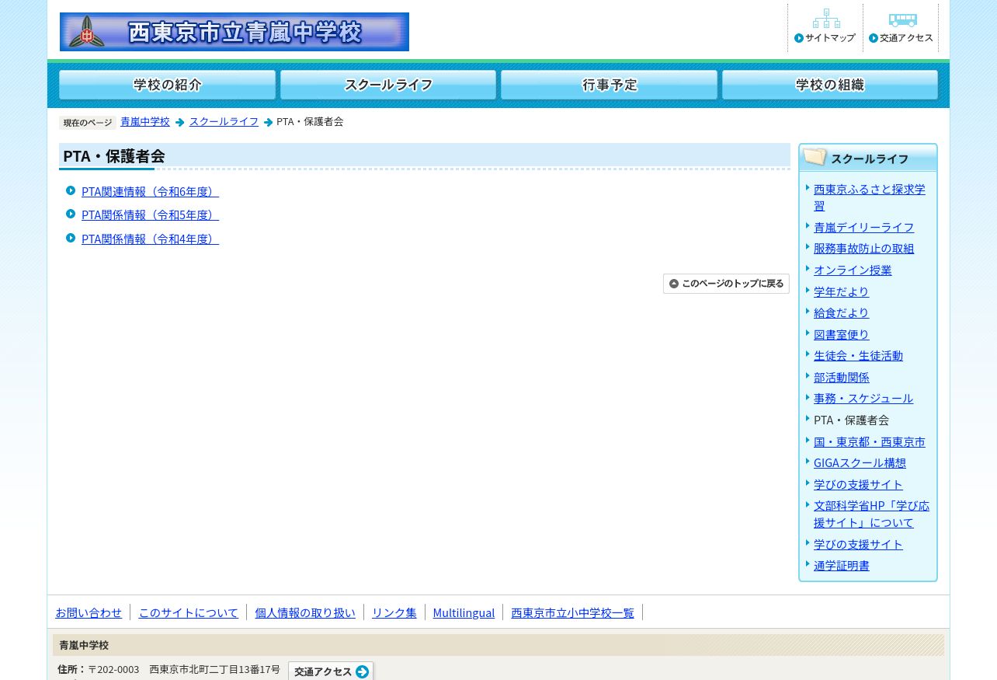
Task: Open PTA関係情報（令和5年度）
Action: coord(150,214)
